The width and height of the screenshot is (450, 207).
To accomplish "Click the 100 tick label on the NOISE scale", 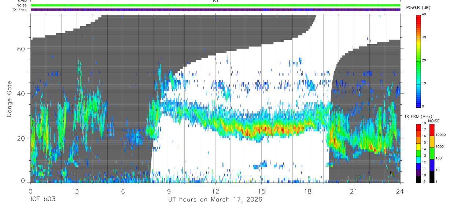I will (439, 159).
